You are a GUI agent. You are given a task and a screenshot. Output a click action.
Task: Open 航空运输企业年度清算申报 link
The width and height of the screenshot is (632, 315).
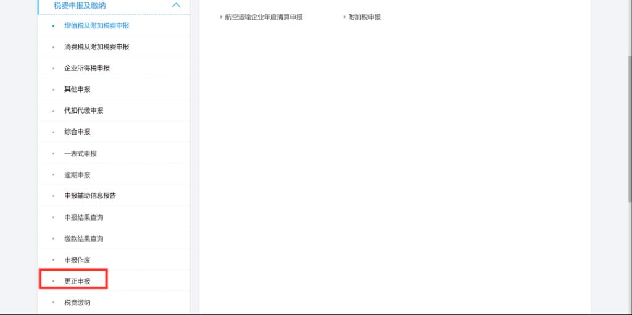tap(264, 17)
